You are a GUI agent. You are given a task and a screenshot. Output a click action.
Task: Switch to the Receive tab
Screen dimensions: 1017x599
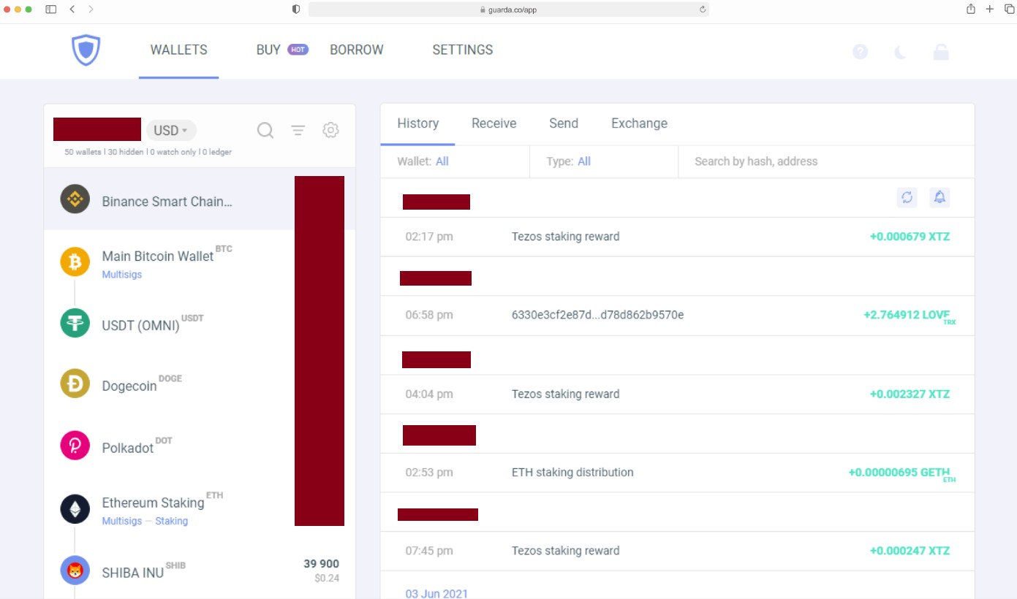click(x=494, y=123)
